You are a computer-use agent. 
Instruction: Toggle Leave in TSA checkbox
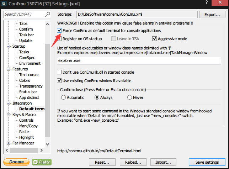[113, 39]
